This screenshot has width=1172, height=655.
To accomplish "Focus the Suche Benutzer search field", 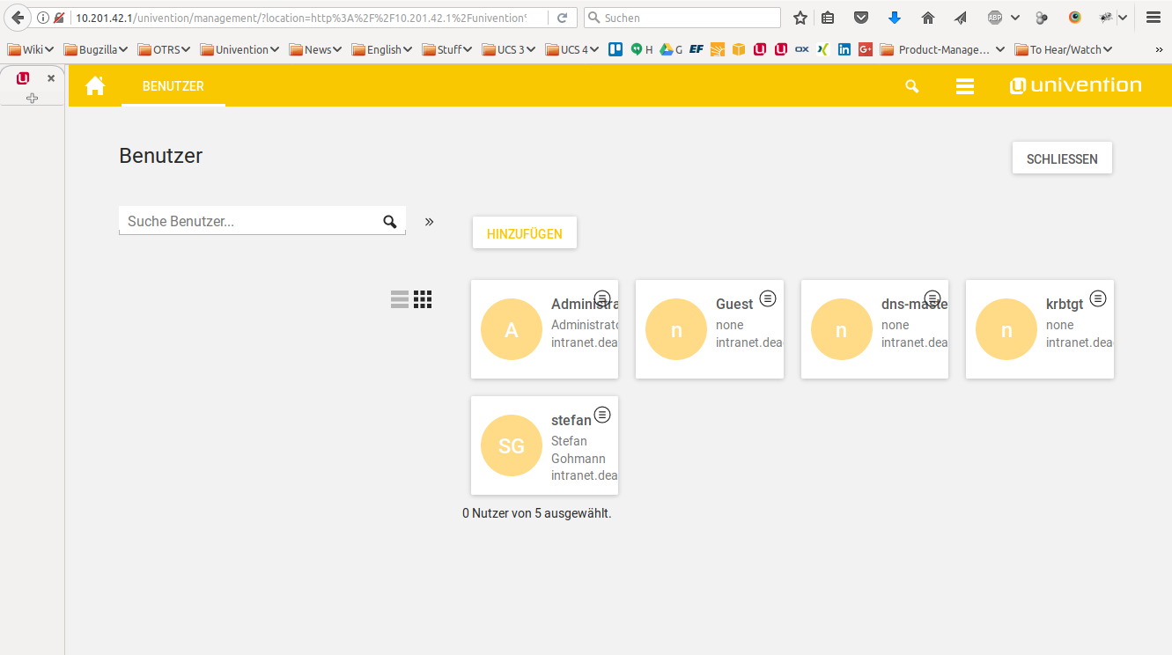I will pos(251,222).
